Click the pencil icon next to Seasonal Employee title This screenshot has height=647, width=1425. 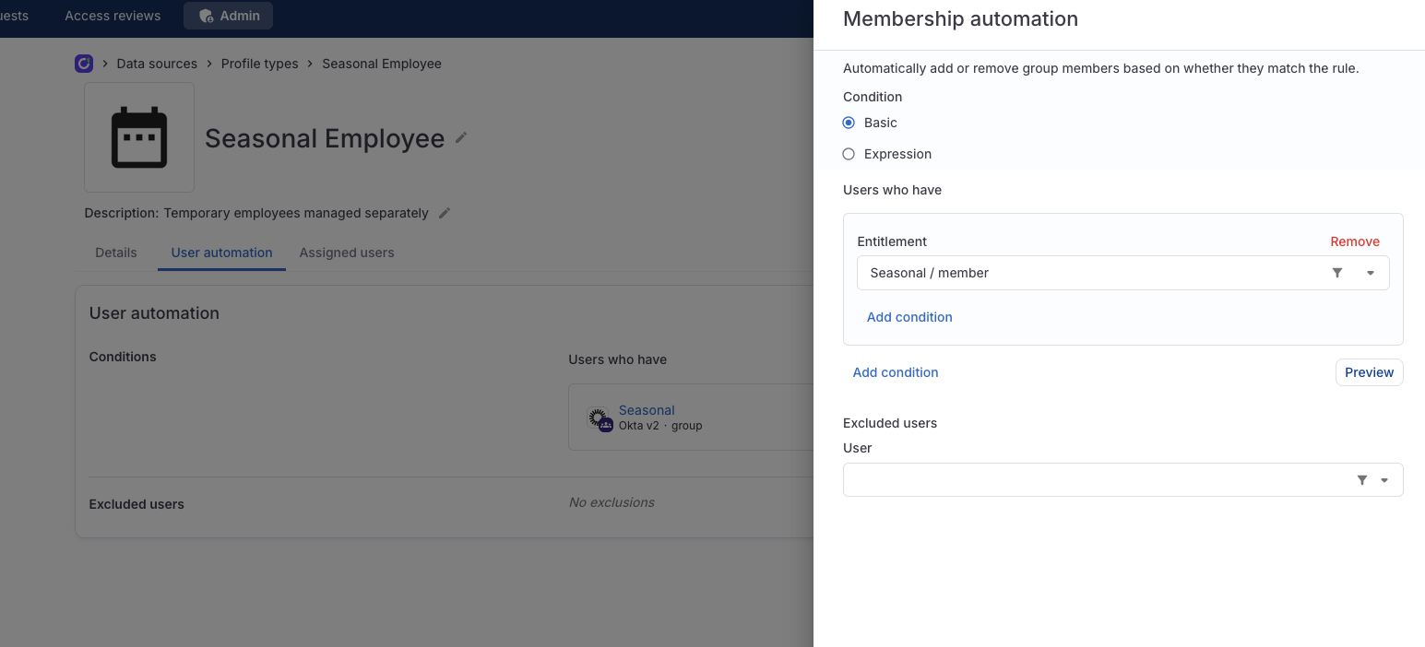460,137
